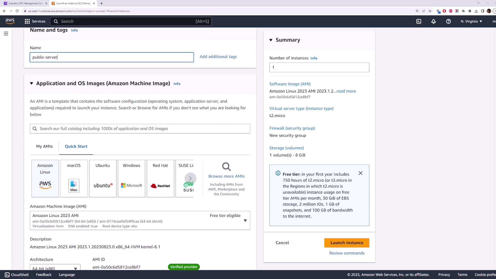496x279 pixels.
Task: Open the notifications bell icon
Action: [x=433, y=21]
